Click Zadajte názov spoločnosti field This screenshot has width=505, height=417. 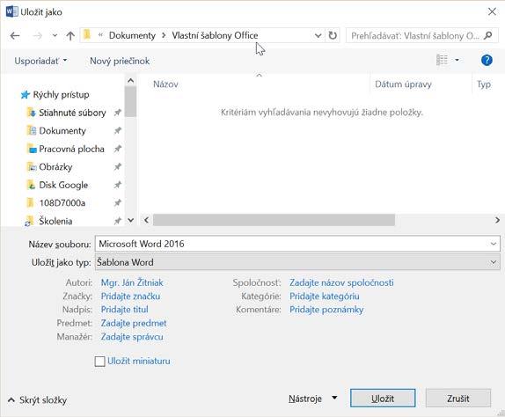point(341,282)
